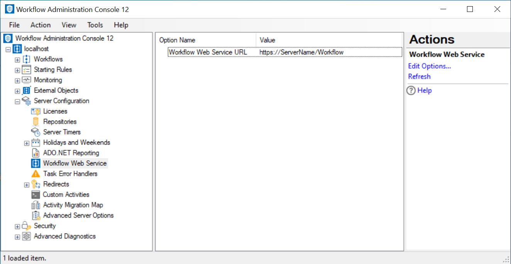This screenshot has width=511, height=264.
Task: Open the Action menu
Action: coord(41,25)
